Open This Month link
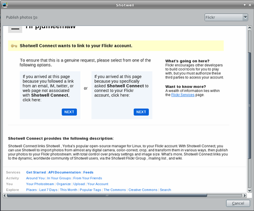Viewport: 254px width, 211px height. click(x=68, y=190)
